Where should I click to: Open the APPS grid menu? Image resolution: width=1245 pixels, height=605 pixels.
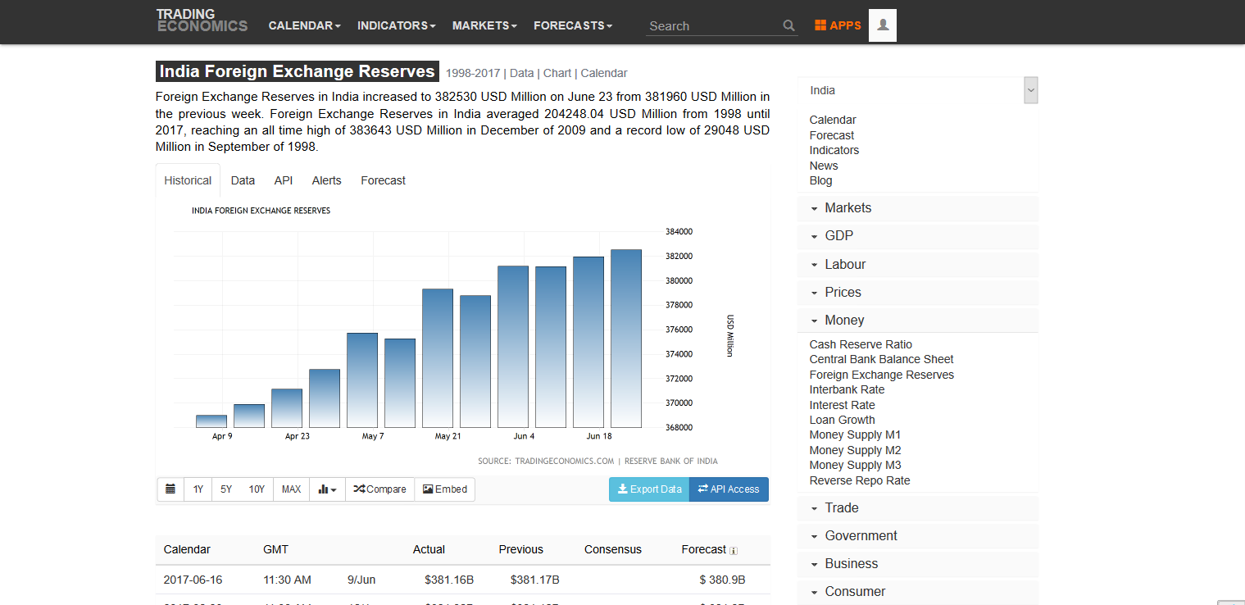coord(838,25)
